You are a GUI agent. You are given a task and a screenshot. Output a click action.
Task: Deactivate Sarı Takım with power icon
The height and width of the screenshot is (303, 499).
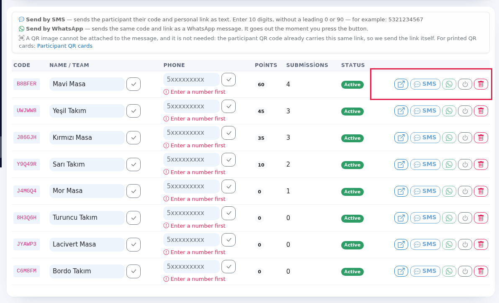click(x=465, y=164)
